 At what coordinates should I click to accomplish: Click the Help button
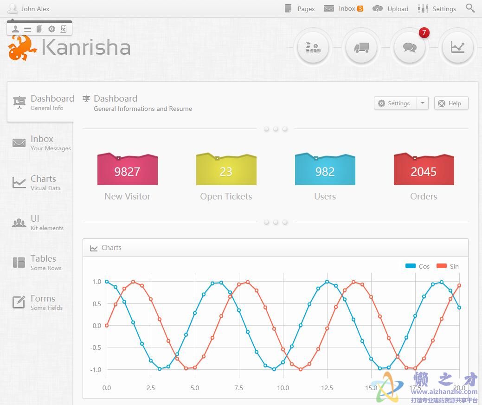[x=451, y=103]
